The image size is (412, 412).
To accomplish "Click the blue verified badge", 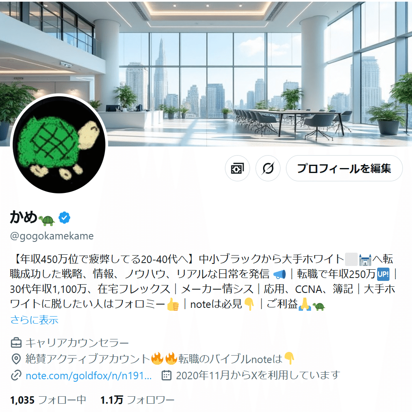I will point(64,217).
